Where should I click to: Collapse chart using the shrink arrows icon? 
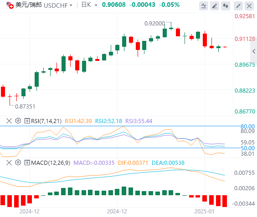pos(238,6)
